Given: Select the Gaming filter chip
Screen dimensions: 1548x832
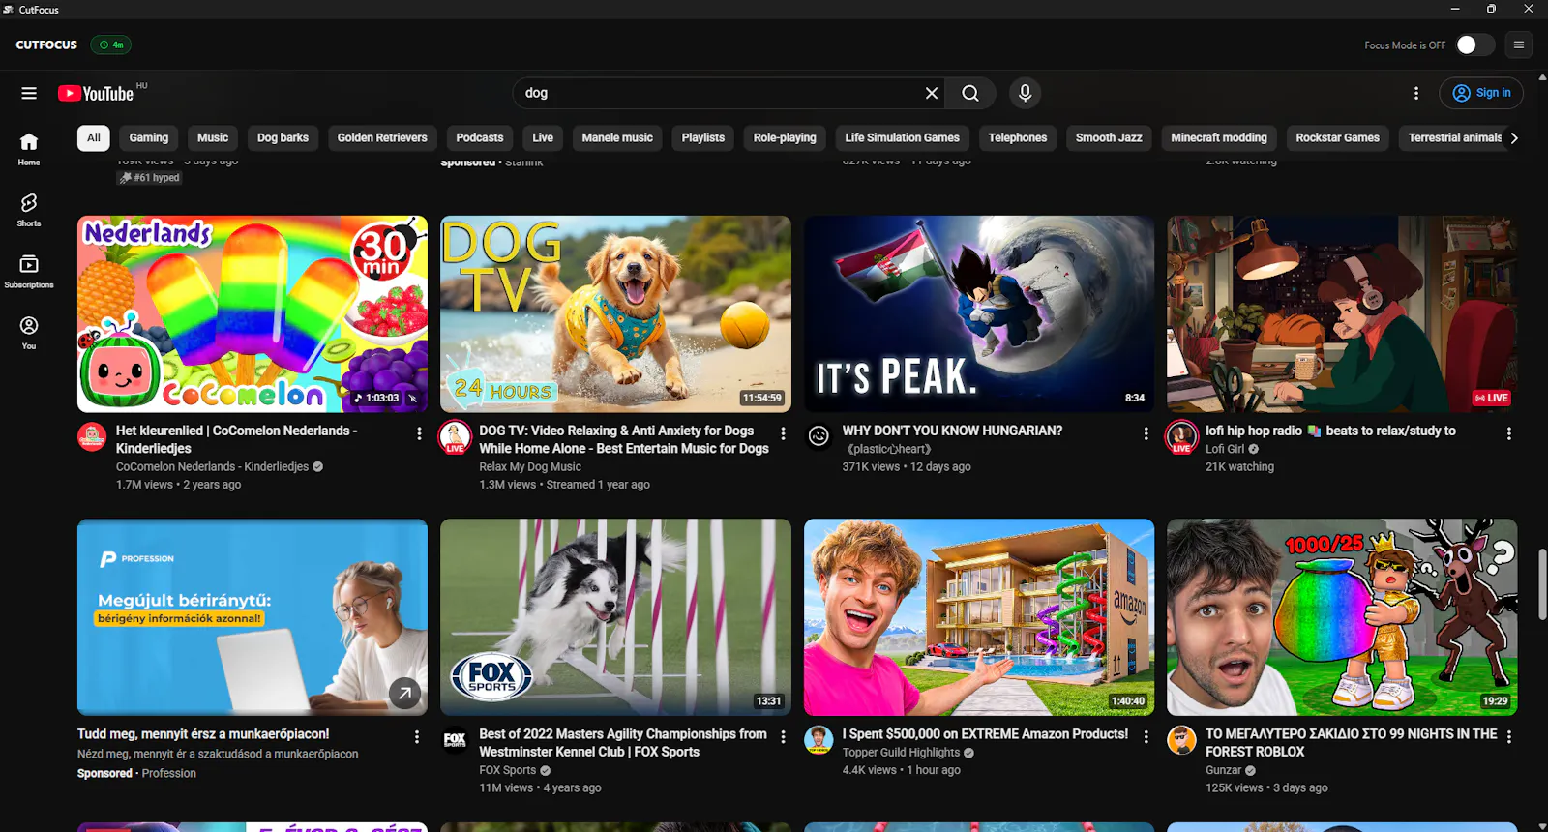Looking at the screenshot, I should tap(149, 138).
